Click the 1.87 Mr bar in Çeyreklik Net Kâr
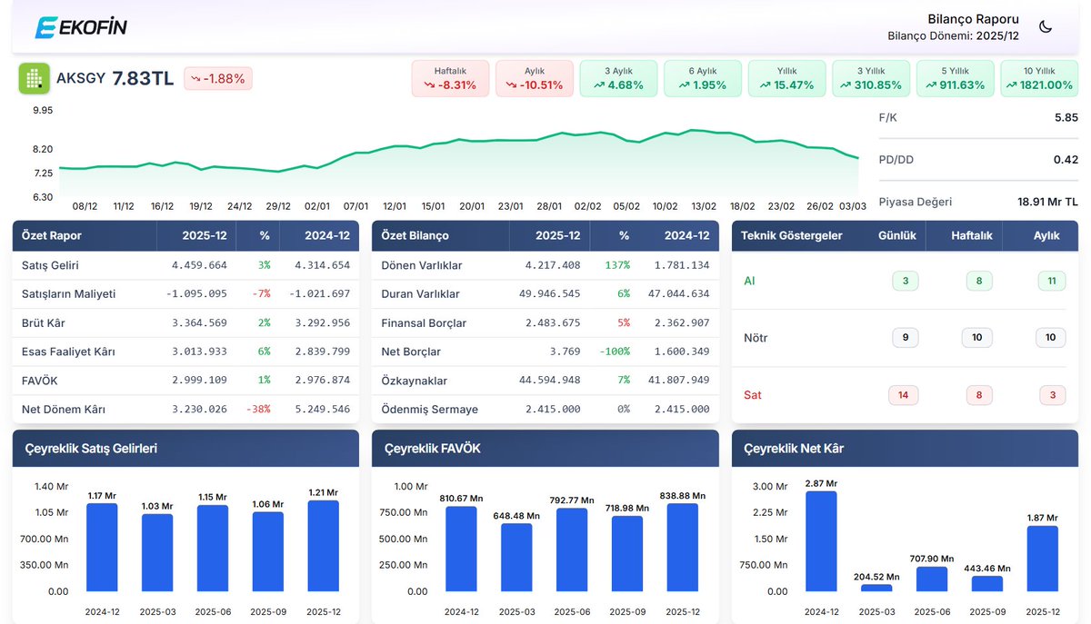 [1042, 559]
